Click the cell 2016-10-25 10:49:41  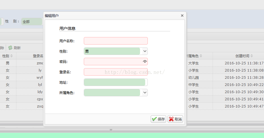[x=244, y=99]
